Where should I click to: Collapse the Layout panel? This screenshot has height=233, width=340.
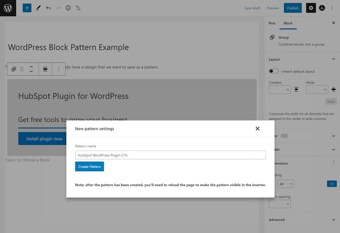coord(333,60)
